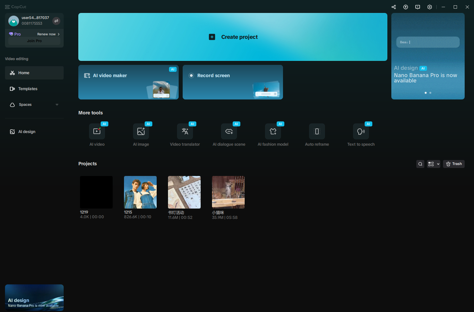The height and width of the screenshot is (312, 474).
Task: Open the Trash in Projects section
Action: (454, 164)
